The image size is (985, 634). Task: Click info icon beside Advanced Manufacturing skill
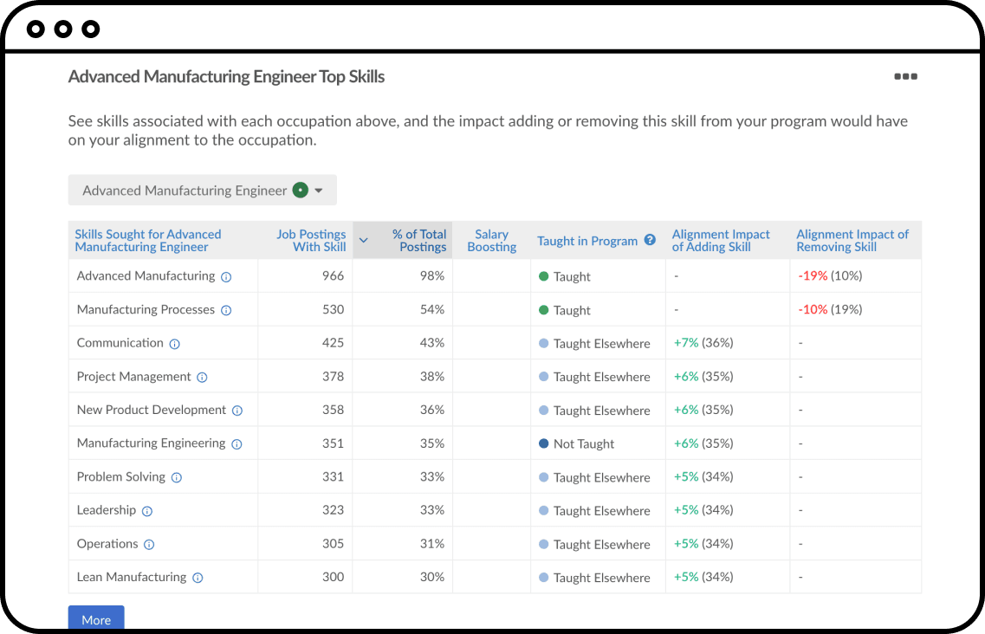226,277
